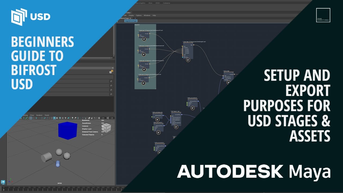Select the gray cylinder in viewport
343x193 pixels.
pyautogui.click(x=46, y=158)
